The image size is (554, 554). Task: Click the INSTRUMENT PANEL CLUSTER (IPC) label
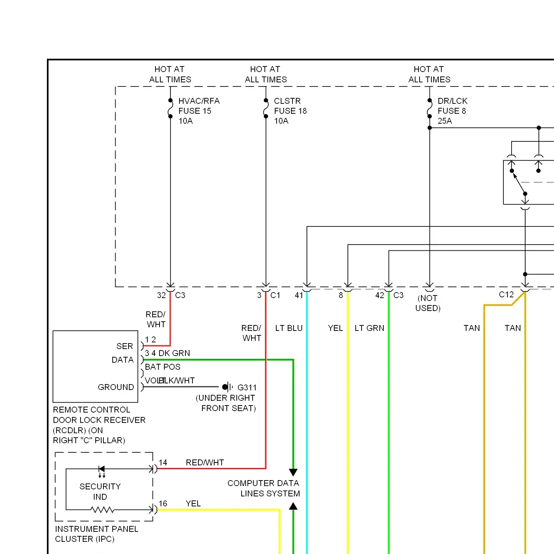click(97, 534)
